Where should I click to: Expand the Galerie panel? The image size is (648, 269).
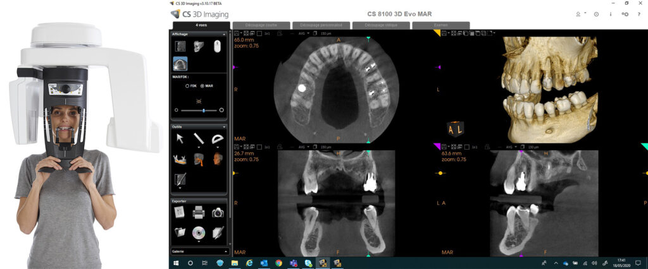[x=225, y=251]
